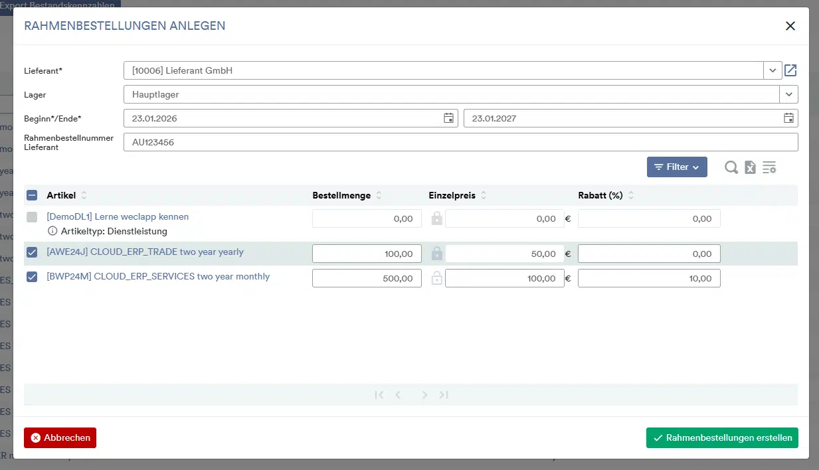Open the Filter dropdown
The height and width of the screenshot is (470, 819).
point(676,167)
